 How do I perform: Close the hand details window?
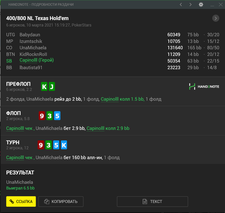(221, 5)
